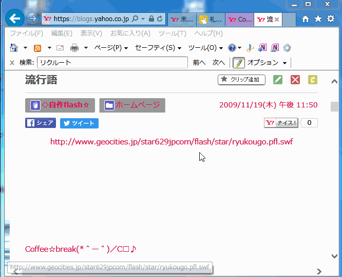
Task: Click the Yahoo Nice! button
Action: (x=281, y=123)
